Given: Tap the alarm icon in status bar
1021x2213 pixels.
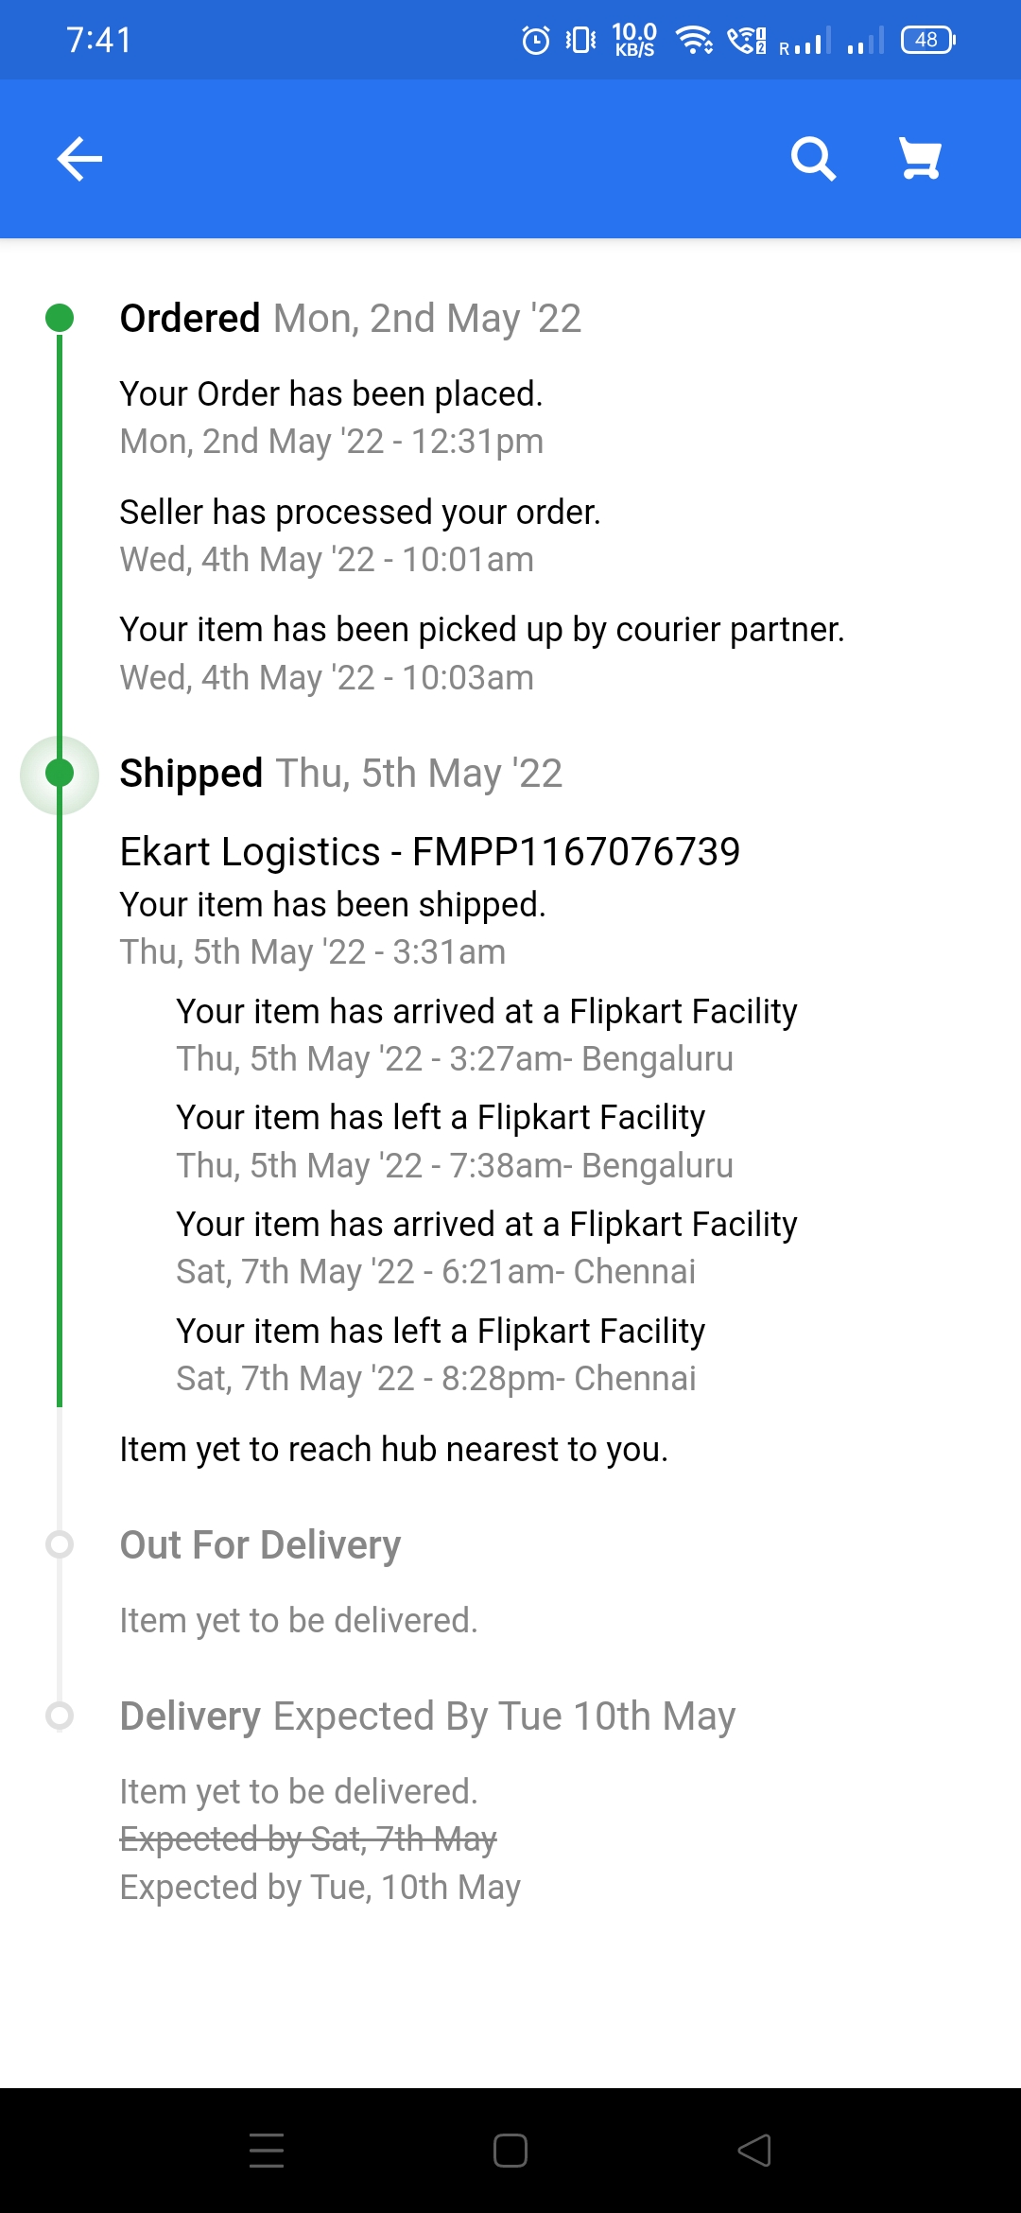Looking at the screenshot, I should coord(536,41).
